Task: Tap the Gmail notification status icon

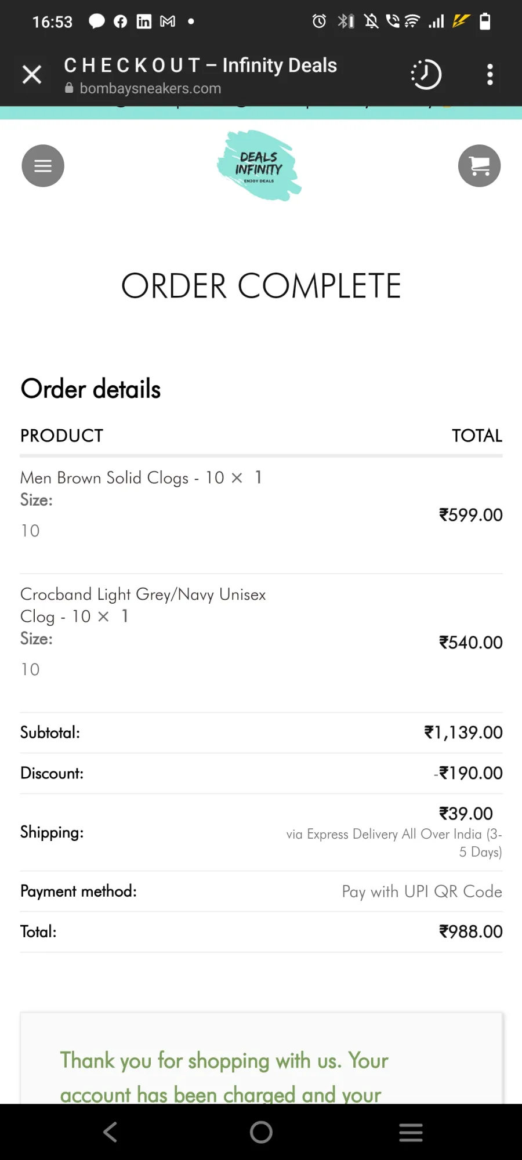Action: (168, 21)
